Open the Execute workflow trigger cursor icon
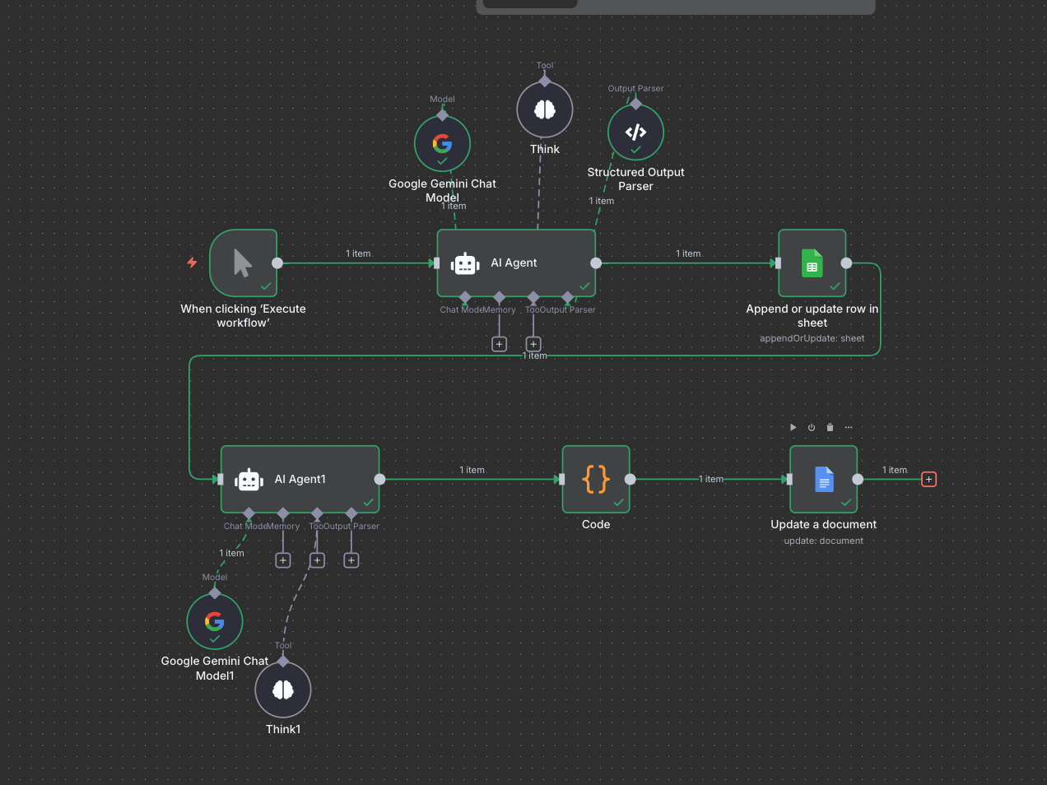The height and width of the screenshot is (785, 1047). pos(244,262)
